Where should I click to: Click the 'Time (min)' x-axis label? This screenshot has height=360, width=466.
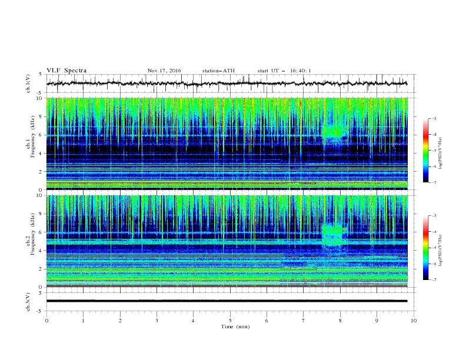[235, 326]
